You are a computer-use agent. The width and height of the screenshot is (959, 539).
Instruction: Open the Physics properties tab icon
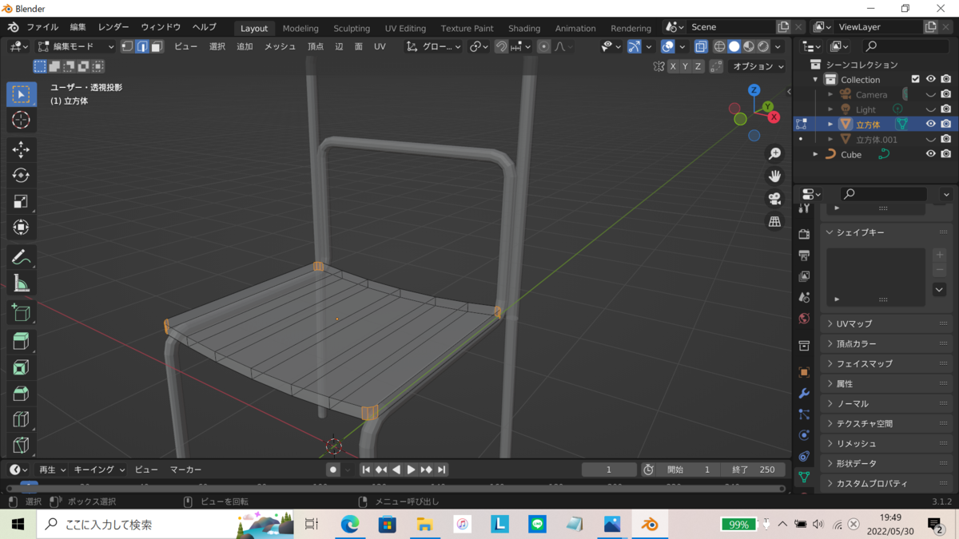[804, 435]
